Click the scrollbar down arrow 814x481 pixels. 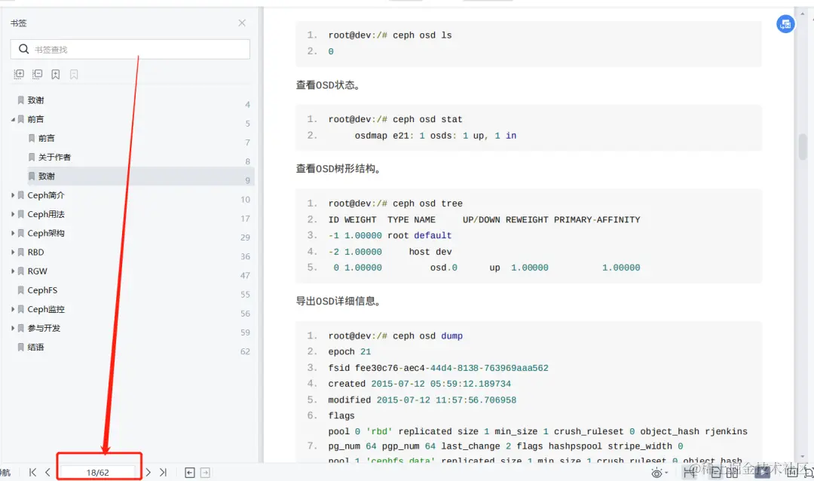click(803, 457)
